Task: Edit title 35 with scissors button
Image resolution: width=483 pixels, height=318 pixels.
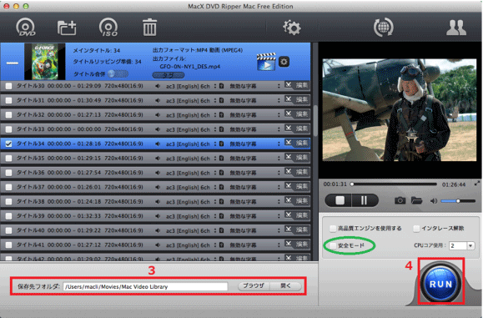Action: (297, 158)
